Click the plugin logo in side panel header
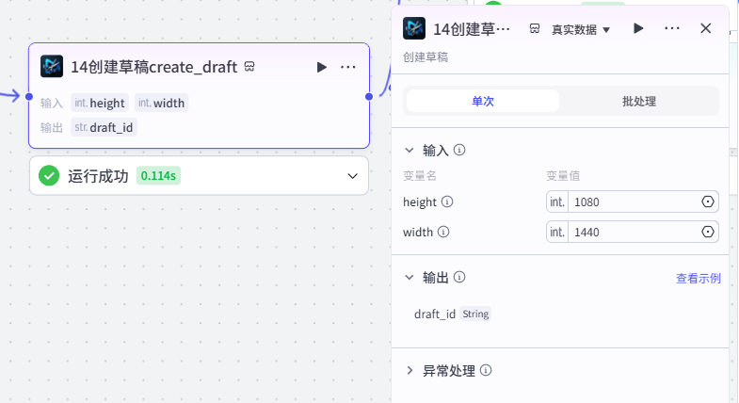 coord(414,28)
